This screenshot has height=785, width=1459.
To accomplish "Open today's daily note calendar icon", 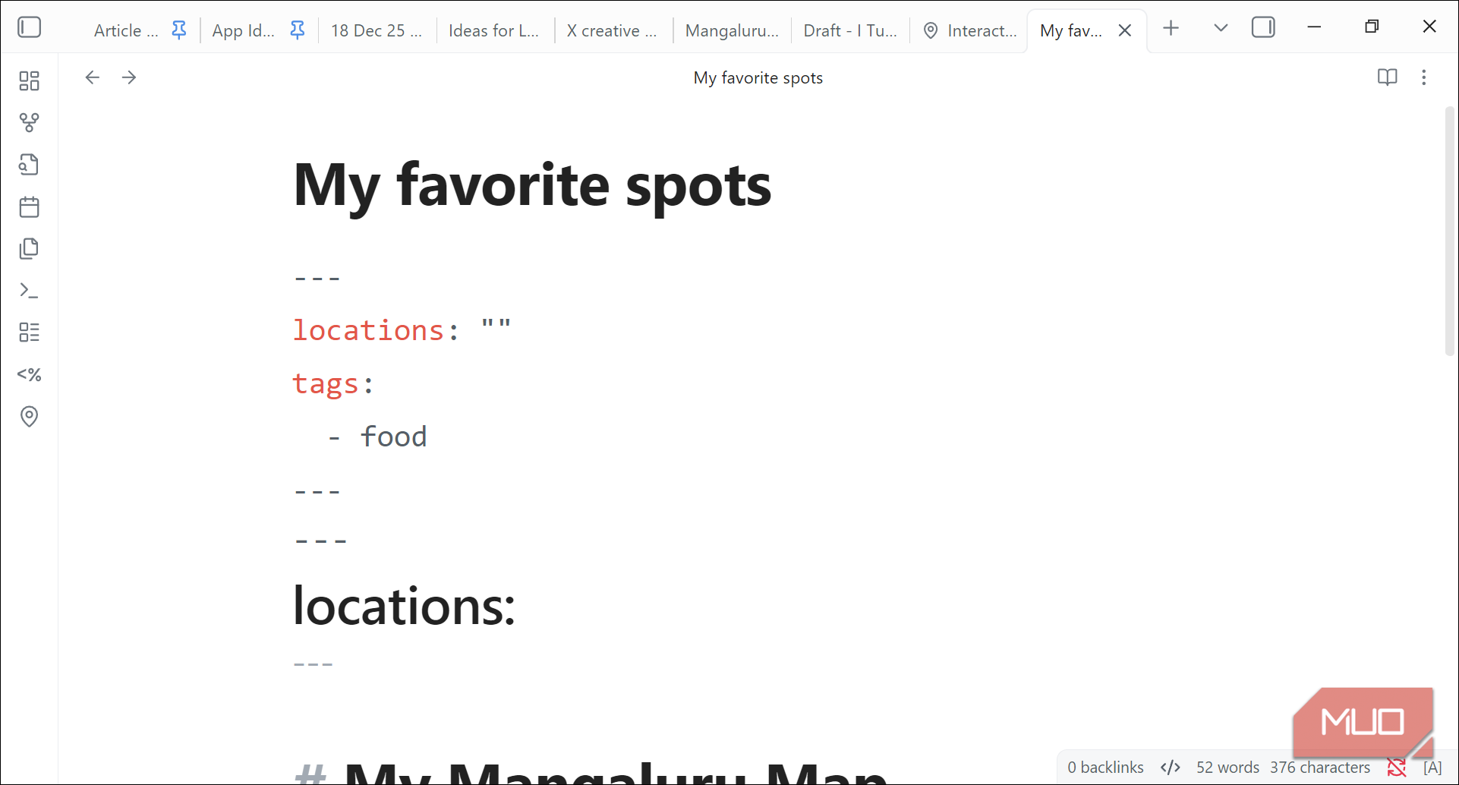I will point(29,206).
